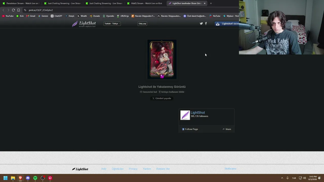Screen dimensions: 324x182
Task: Open the LightShot Facebook page title link
Action: tap(198, 113)
